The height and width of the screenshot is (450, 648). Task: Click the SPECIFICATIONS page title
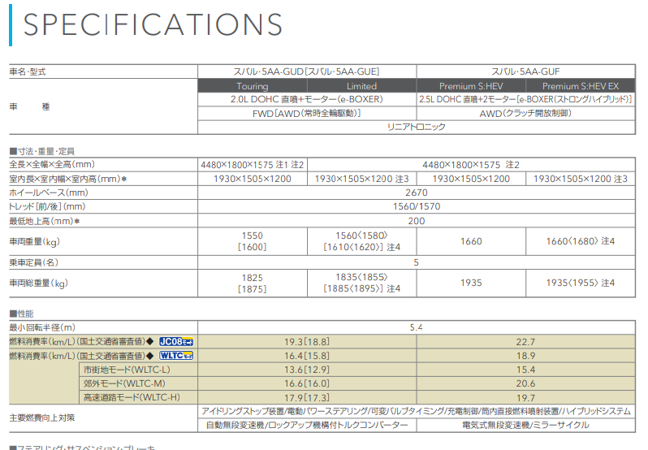[x=153, y=24]
